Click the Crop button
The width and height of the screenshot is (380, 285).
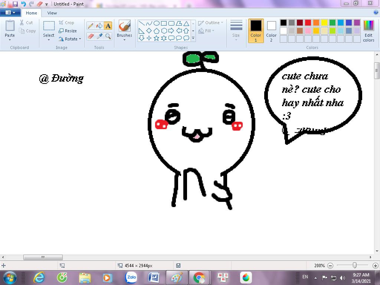(x=66, y=23)
